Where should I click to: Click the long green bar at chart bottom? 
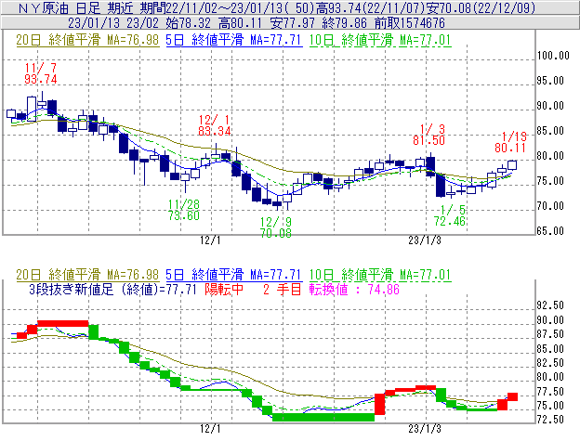click(x=323, y=418)
